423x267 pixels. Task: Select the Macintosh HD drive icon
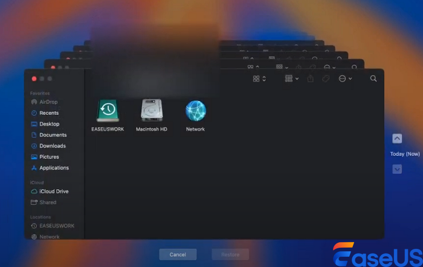[x=152, y=110]
